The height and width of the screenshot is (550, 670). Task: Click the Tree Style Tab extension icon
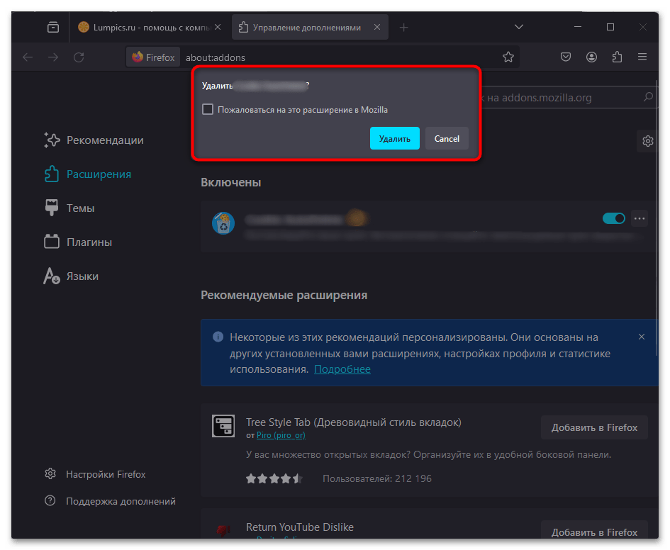pos(223,426)
